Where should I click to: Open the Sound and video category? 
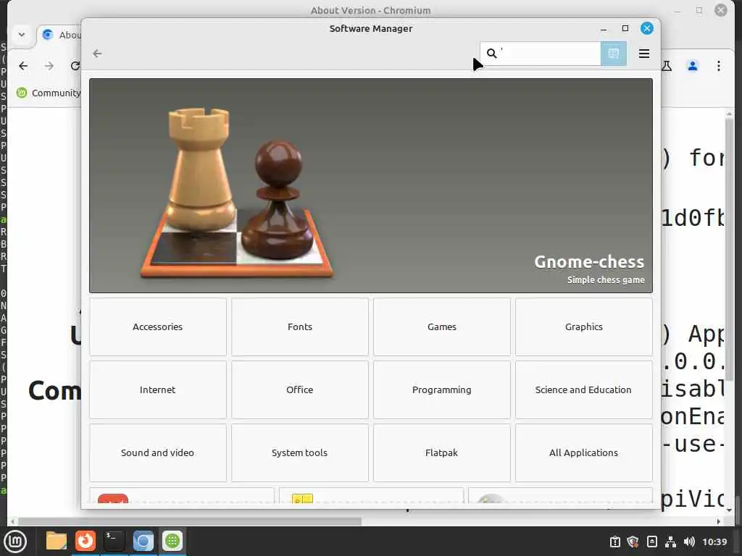click(x=157, y=452)
